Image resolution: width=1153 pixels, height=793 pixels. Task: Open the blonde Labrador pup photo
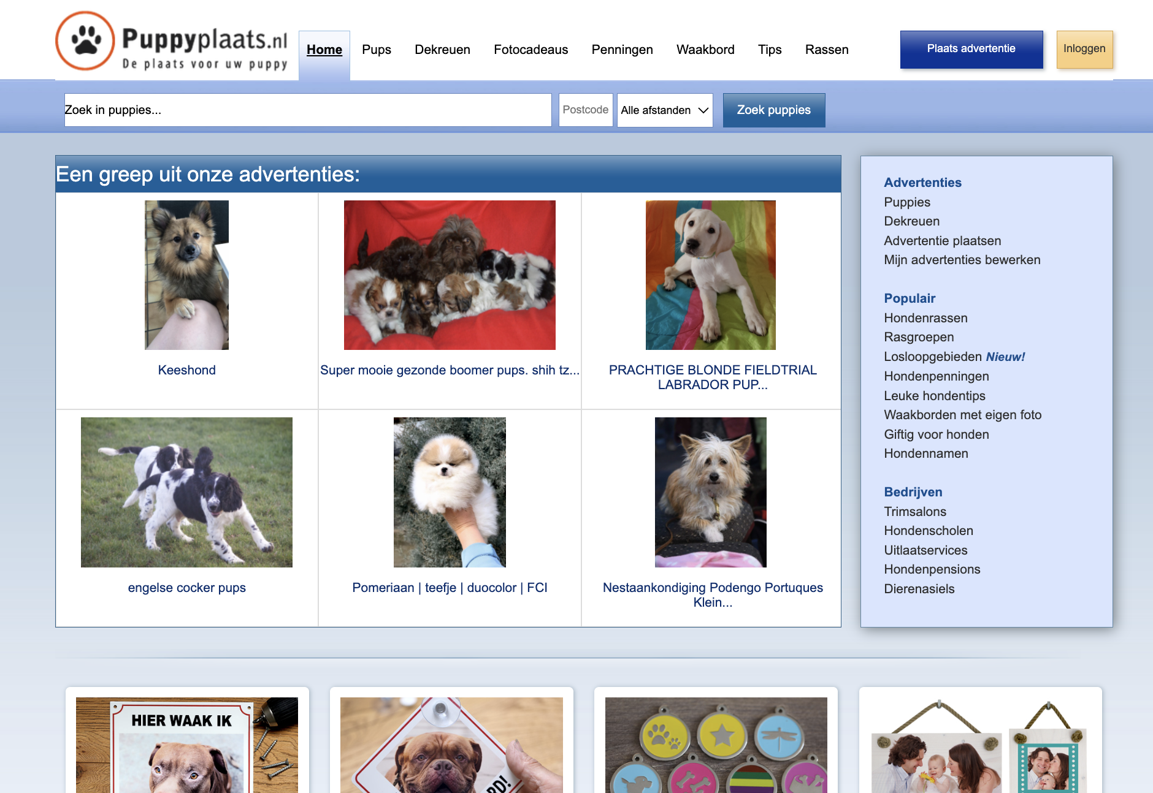[x=711, y=275]
